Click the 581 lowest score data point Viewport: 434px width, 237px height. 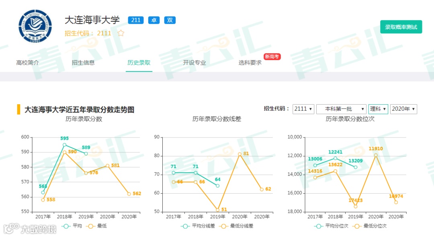pyautogui.click(x=108, y=166)
